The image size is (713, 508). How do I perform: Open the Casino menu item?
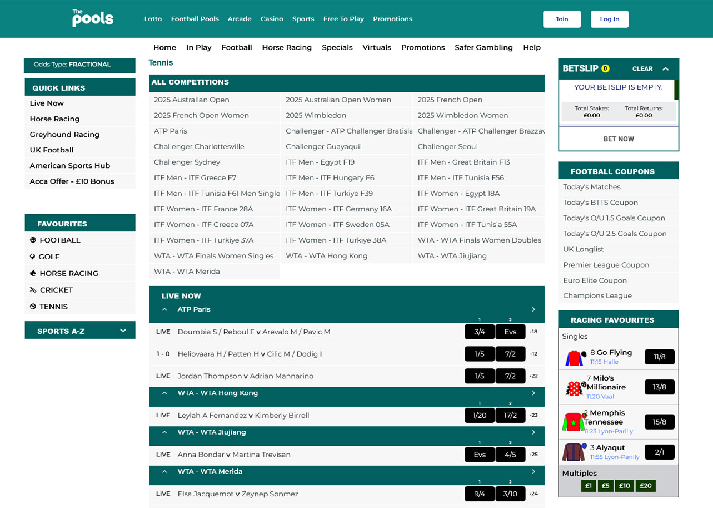coord(272,19)
